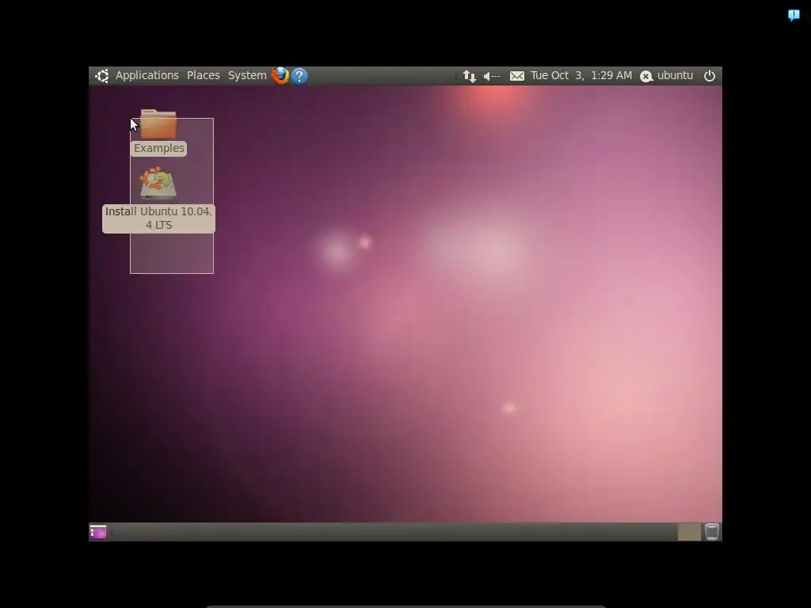Click the workspace switcher tile
Screen dimensions: 811x608
tap(689, 532)
